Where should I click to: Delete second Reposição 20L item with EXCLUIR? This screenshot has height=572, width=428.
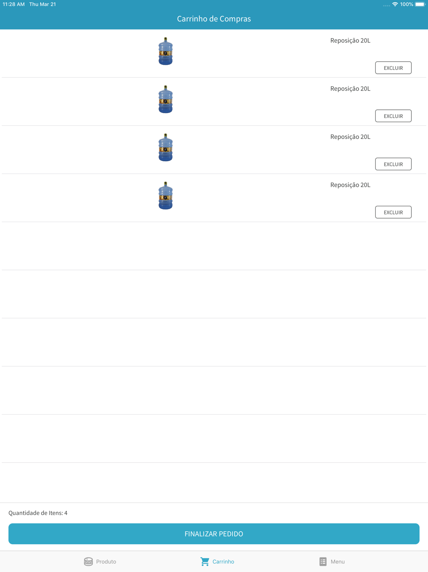click(393, 116)
